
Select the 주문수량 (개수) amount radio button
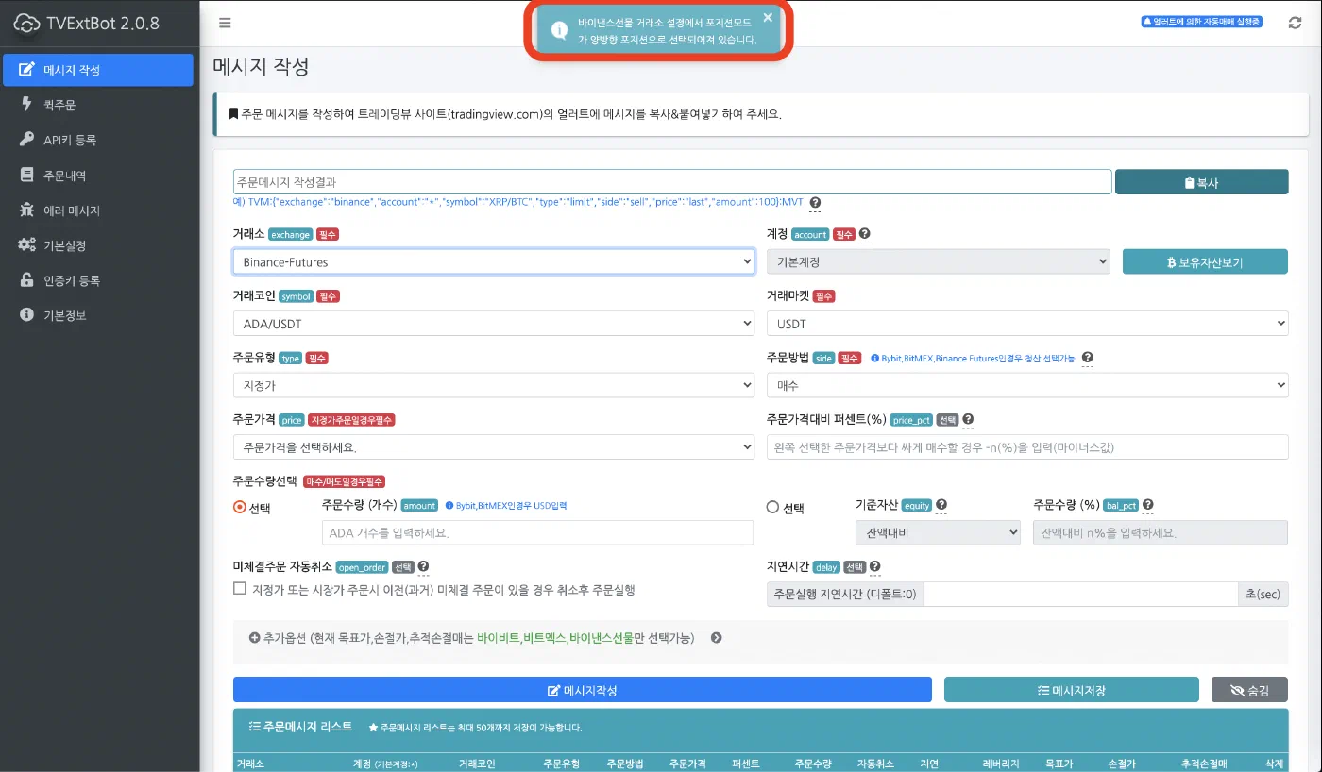click(x=240, y=507)
